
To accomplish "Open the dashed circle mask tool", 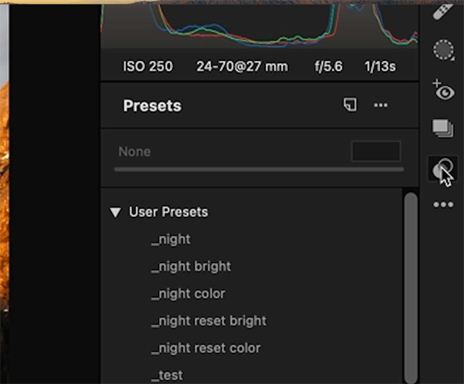I will tap(444, 50).
